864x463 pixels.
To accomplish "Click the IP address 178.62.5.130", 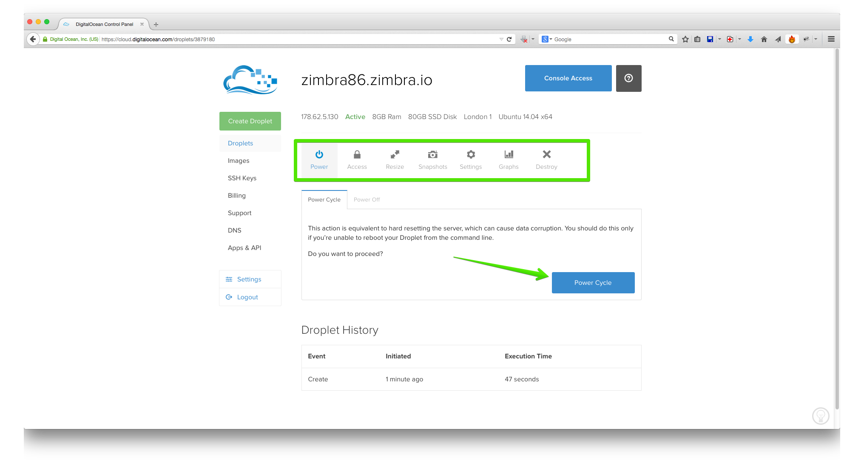I will [x=320, y=117].
